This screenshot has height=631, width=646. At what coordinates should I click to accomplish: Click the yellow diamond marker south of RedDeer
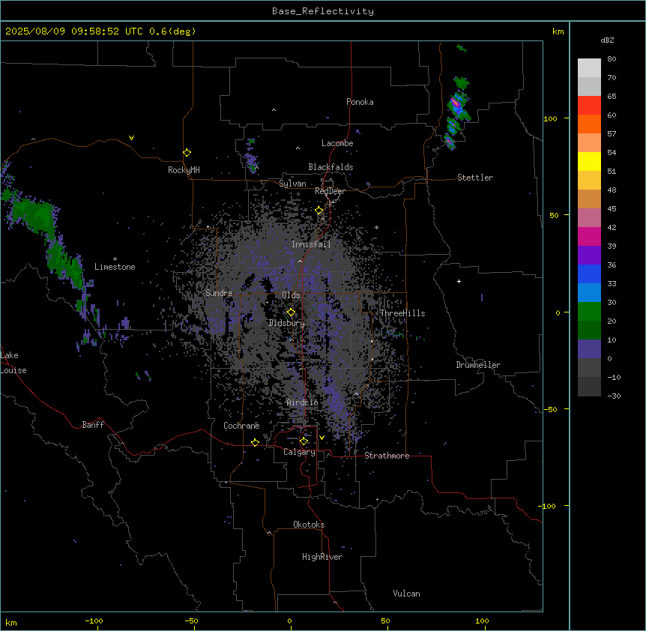[319, 210]
